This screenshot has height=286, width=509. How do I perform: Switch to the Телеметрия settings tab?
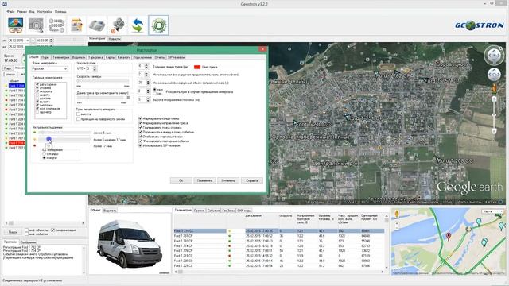tap(61, 57)
